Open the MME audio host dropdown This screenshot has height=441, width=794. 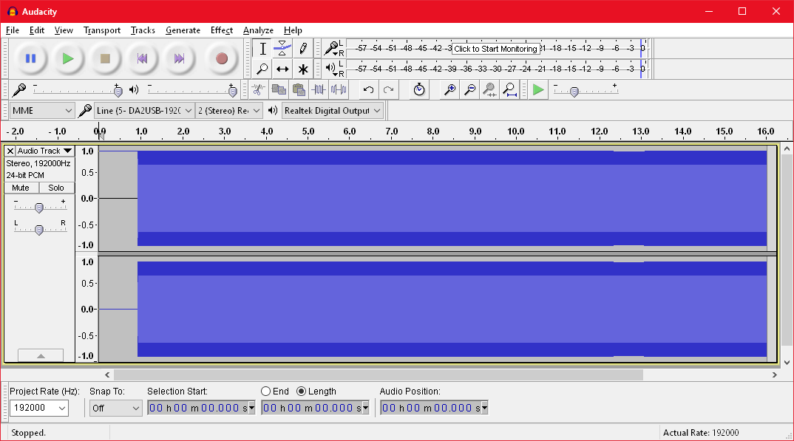[42, 110]
